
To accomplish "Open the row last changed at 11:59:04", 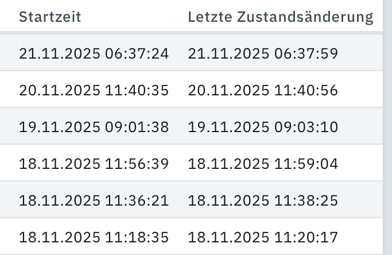I will 262,164.
